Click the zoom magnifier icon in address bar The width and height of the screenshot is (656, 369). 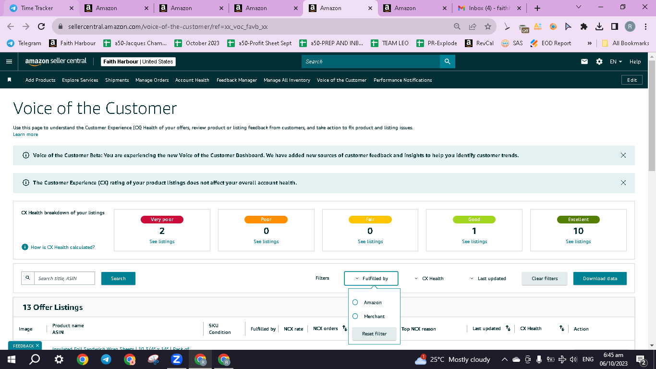click(457, 26)
